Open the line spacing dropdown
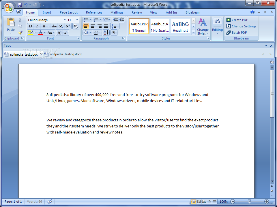This screenshot has width=277, height=207. coord(115,26)
